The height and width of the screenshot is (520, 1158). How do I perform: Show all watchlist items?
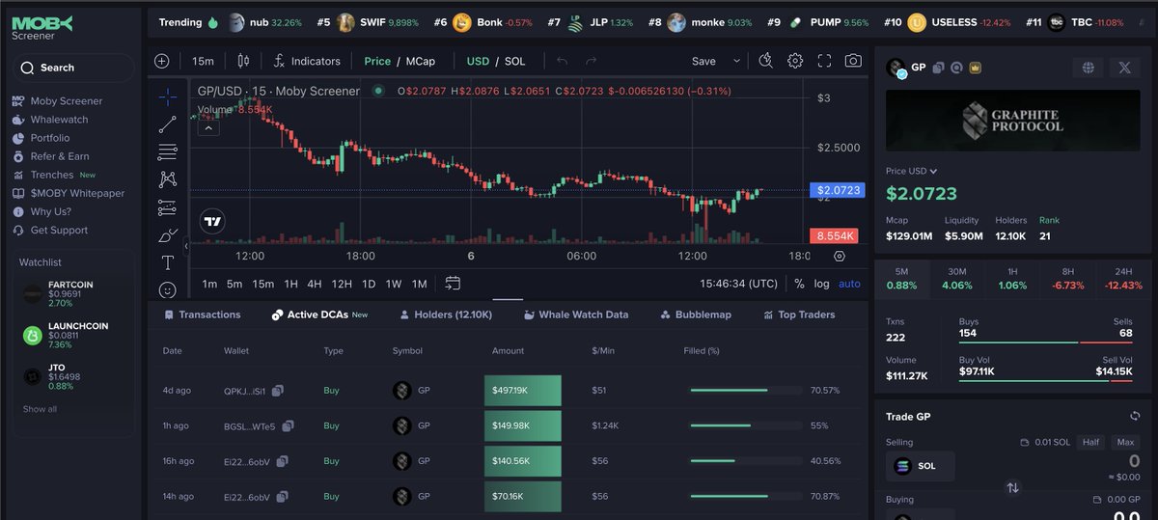tap(40, 409)
